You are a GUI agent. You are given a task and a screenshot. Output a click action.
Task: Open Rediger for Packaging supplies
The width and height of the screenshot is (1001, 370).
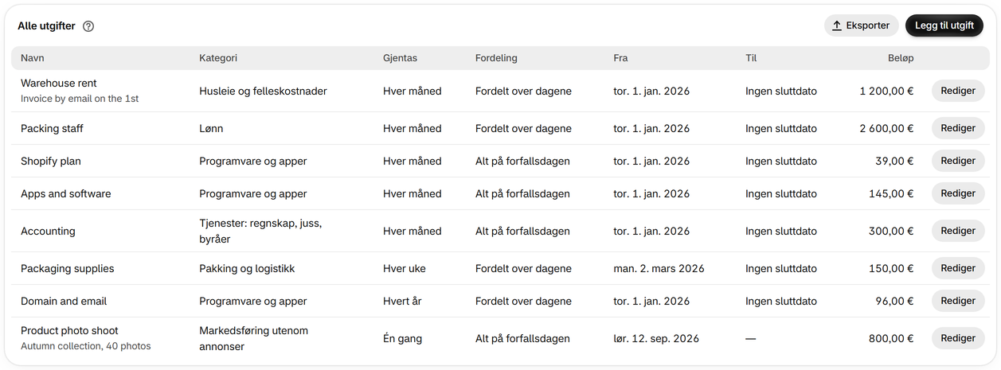coord(958,268)
